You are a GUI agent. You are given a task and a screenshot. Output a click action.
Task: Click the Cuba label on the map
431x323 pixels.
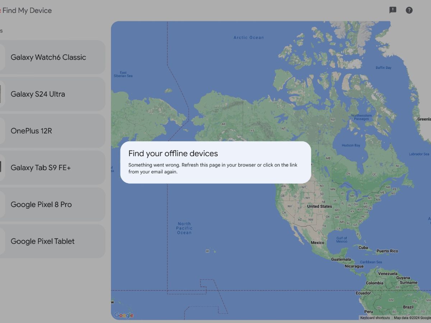pyautogui.click(x=363, y=248)
